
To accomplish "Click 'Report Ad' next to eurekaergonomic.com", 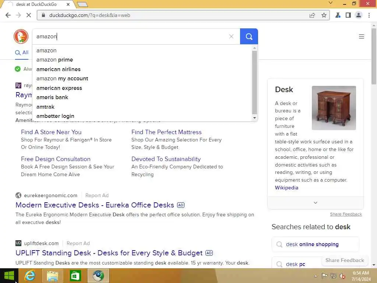I will 97,195.
